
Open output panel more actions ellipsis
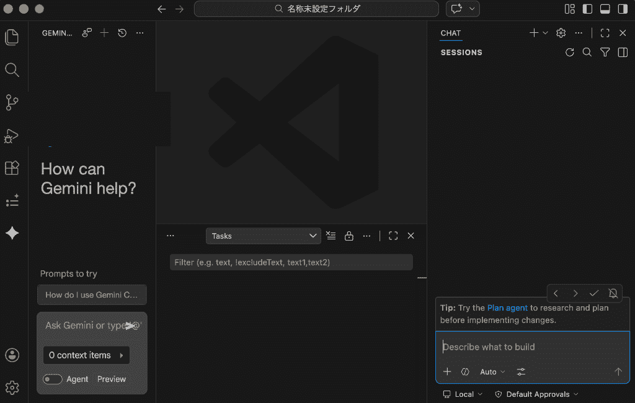[x=366, y=236]
